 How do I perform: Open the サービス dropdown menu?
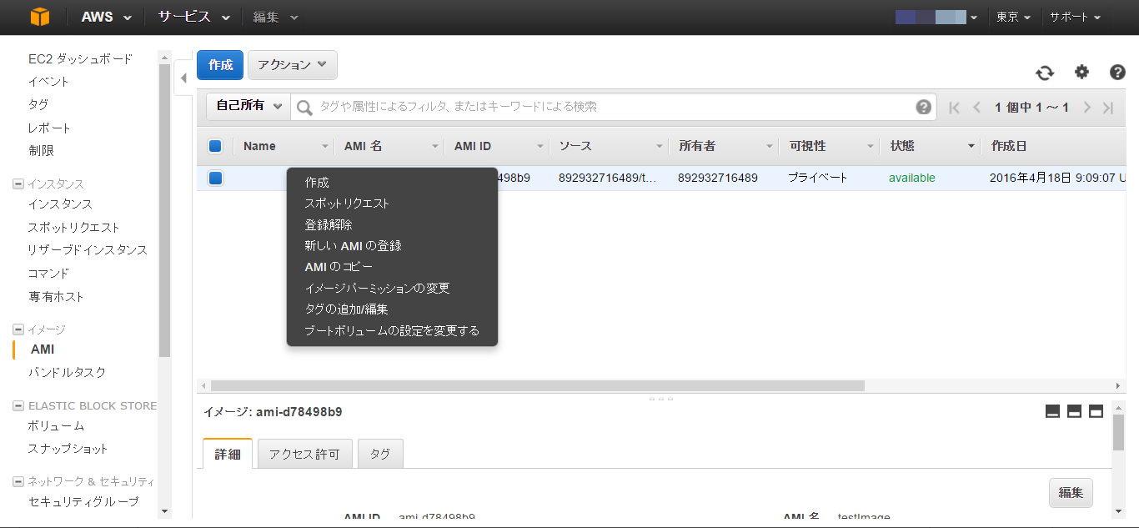193,17
